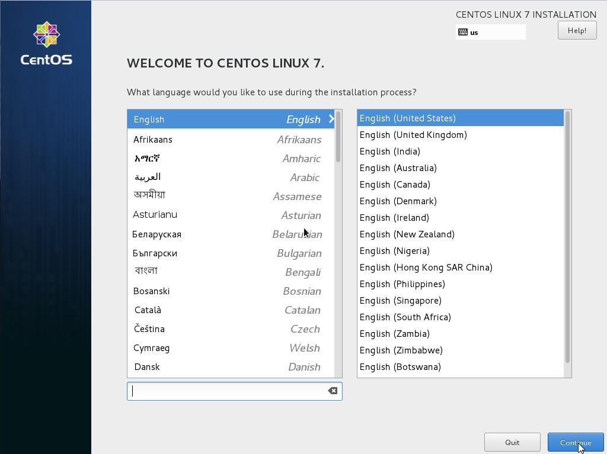607x454 pixels.
Task: Select English (Singapore) locale
Action: point(401,300)
